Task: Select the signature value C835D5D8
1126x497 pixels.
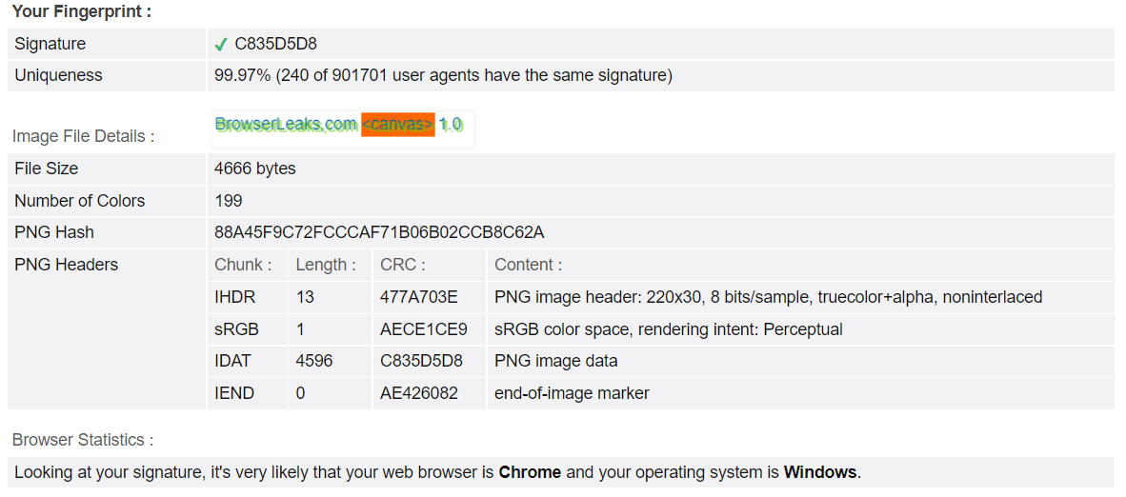Action: pos(276,44)
